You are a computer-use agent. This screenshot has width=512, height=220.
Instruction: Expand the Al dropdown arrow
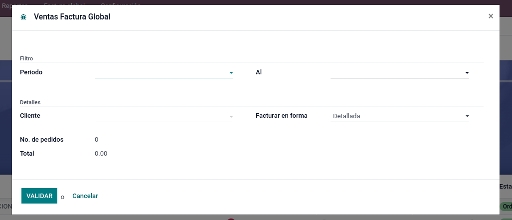(x=467, y=73)
